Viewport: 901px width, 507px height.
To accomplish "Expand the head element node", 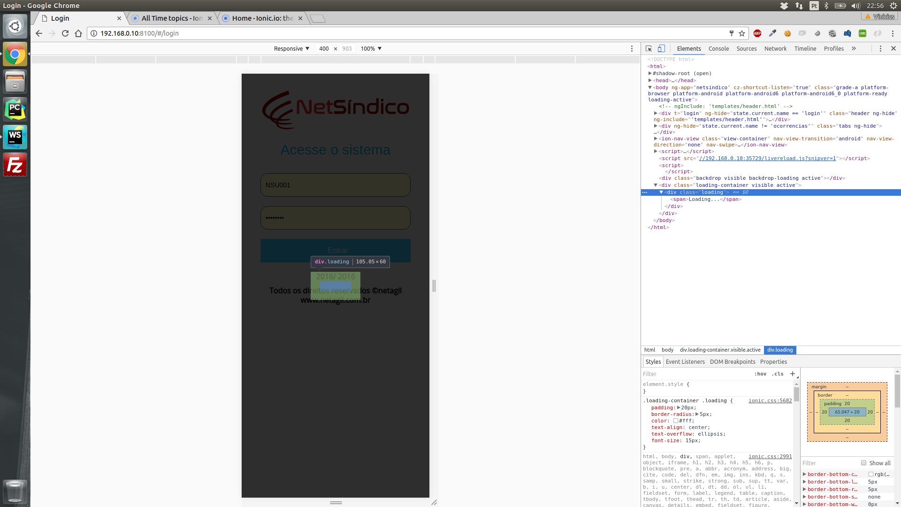I will [x=650, y=80].
